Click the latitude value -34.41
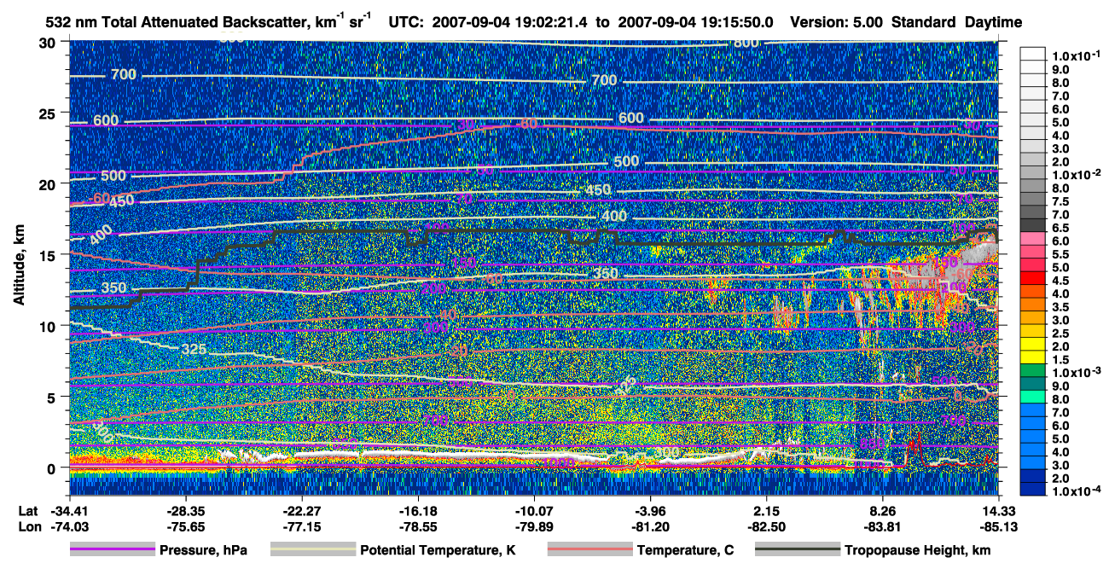This screenshot has width=1109, height=569. pyautogui.click(x=69, y=510)
